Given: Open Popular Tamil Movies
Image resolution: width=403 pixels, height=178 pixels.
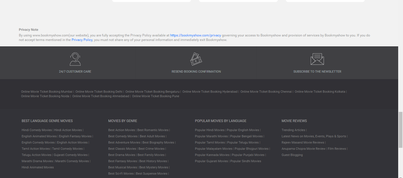Looking at the screenshot, I should coord(210,142).
